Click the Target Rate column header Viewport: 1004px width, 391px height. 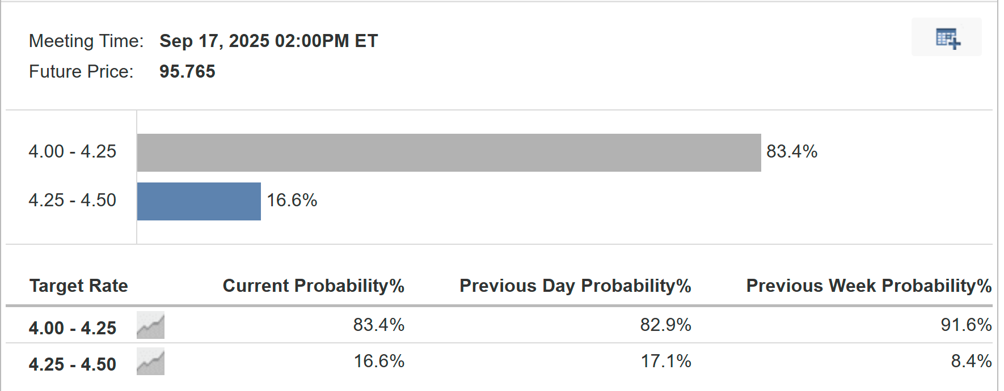[x=78, y=286]
